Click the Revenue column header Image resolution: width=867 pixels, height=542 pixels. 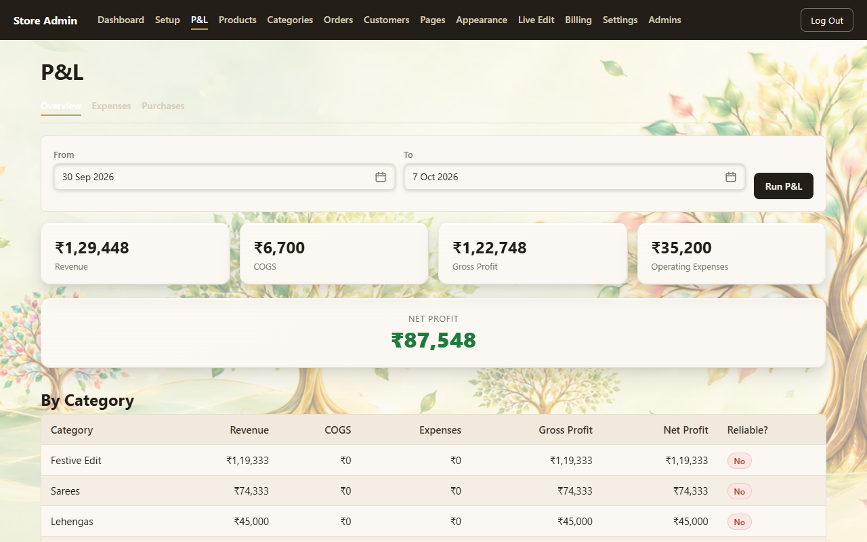(x=249, y=430)
